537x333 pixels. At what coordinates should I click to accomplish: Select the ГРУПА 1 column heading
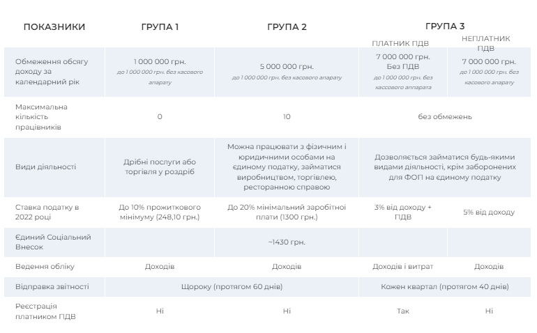[160, 27]
